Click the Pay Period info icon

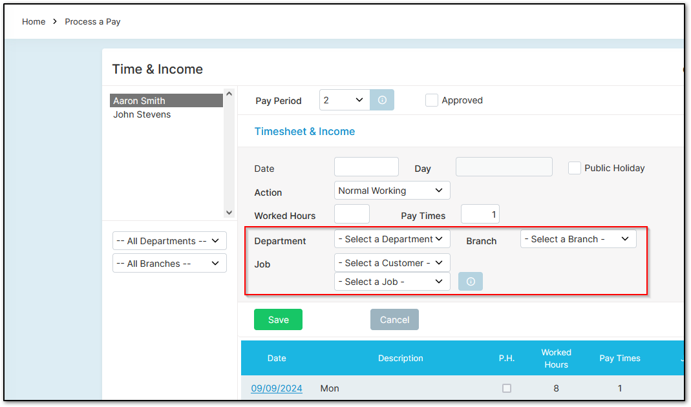(x=381, y=100)
